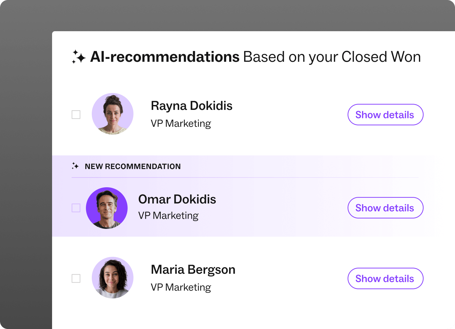Click VP Marketing title under Rayna Dokidis

point(181,124)
